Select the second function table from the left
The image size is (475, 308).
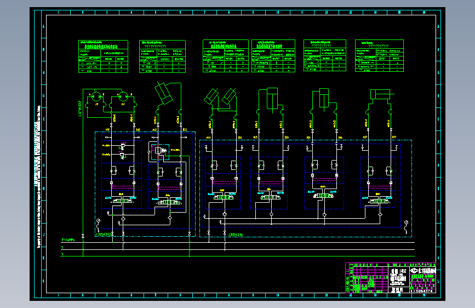pyautogui.click(x=162, y=56)
